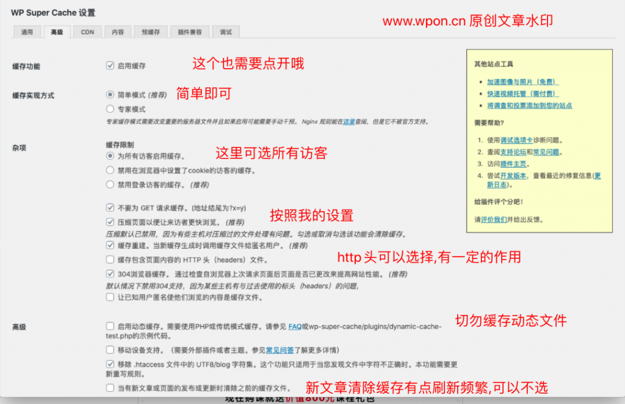Toggle the 启用缓存 checkbox
Viewport: 625px width, 404px height.
click(x=110, y=65)
